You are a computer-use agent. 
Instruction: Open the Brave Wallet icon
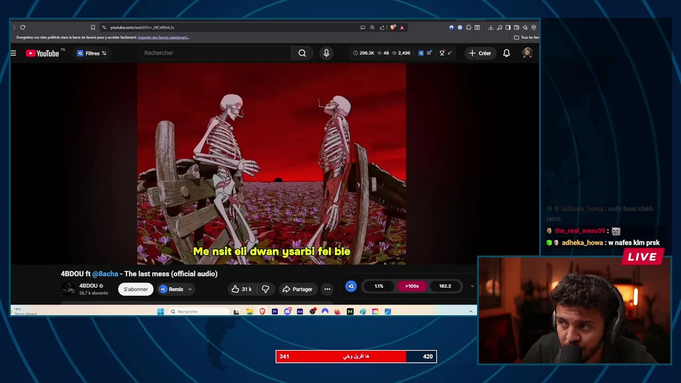tap(516, 27)
